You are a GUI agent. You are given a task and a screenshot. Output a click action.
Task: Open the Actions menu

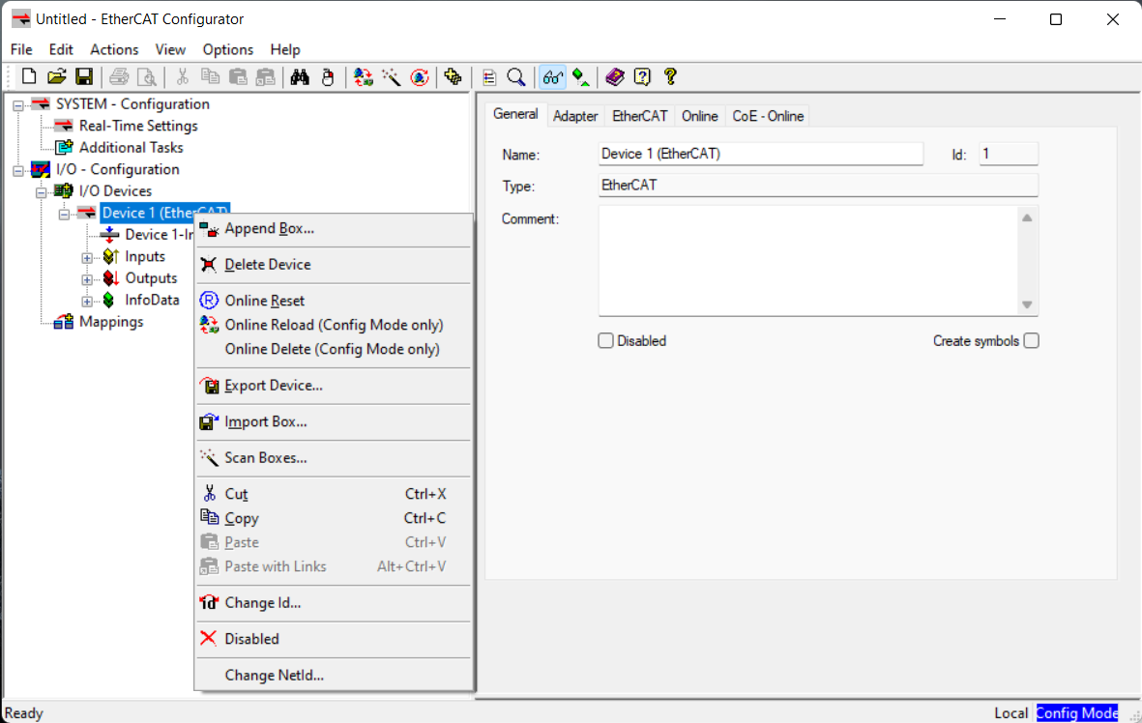(x=114, y=49)
